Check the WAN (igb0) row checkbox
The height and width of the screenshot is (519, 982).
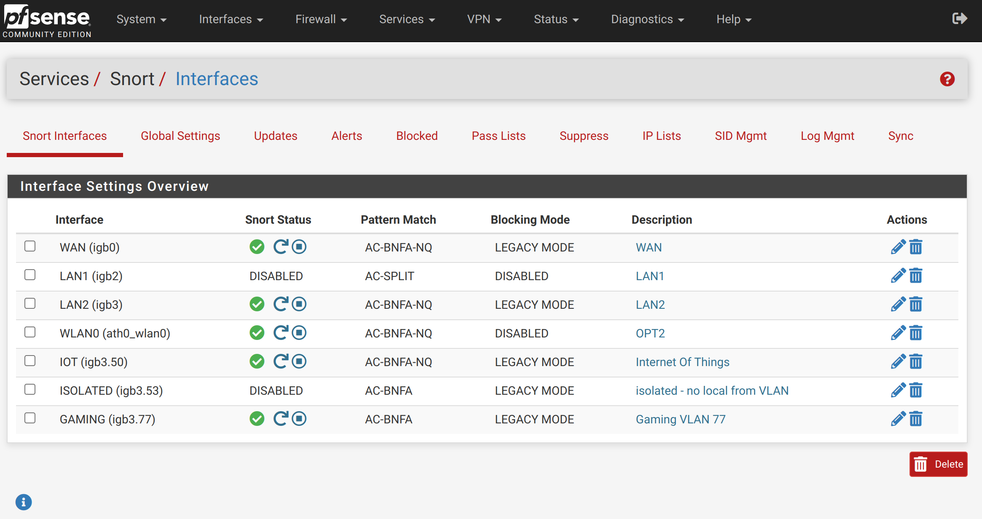click(x=30, y=246)
